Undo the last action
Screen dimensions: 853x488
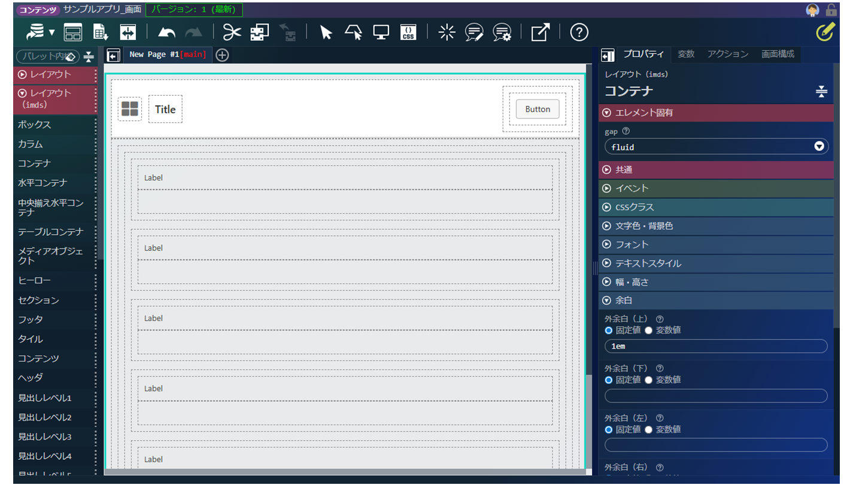[166, 32]
